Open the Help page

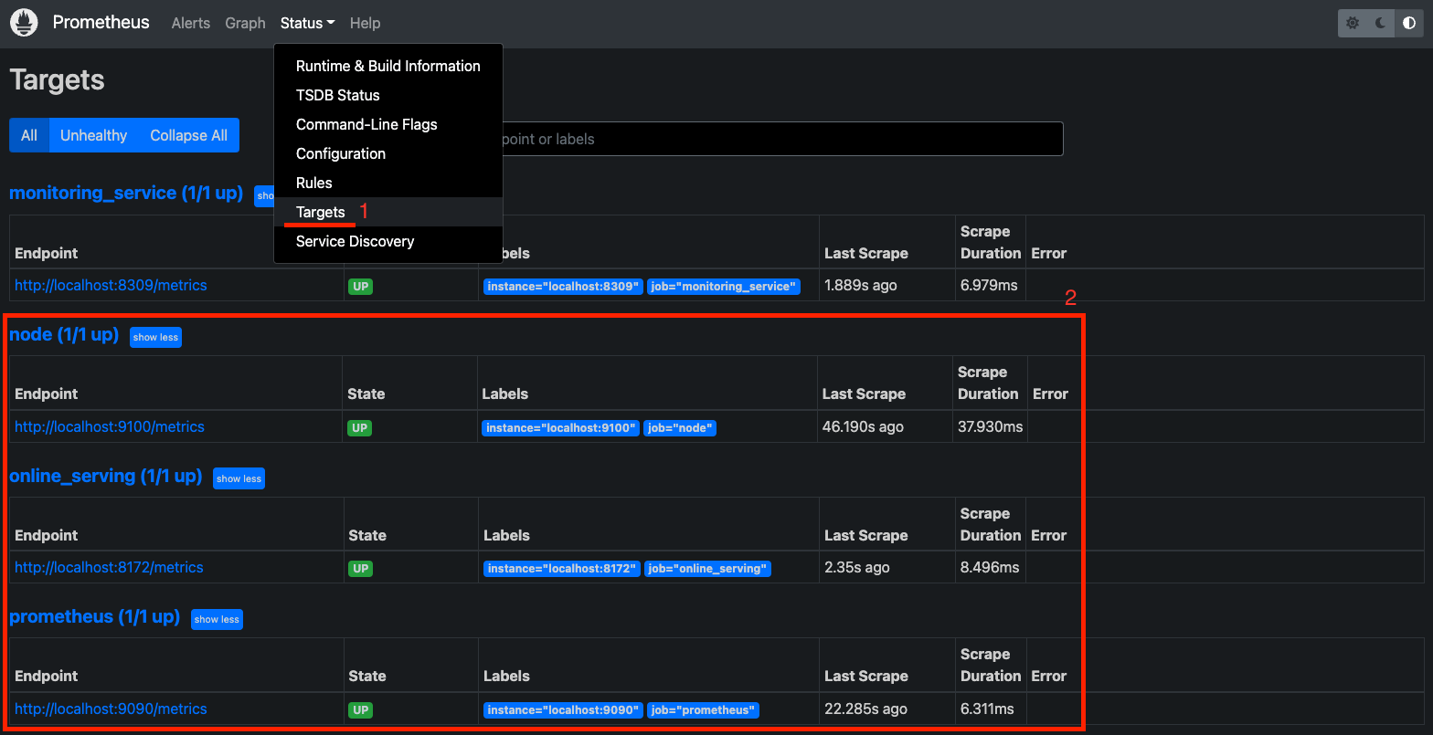(365, 23)
